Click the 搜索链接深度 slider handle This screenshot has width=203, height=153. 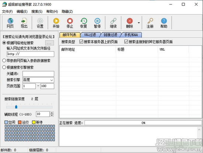coord(16,107)
